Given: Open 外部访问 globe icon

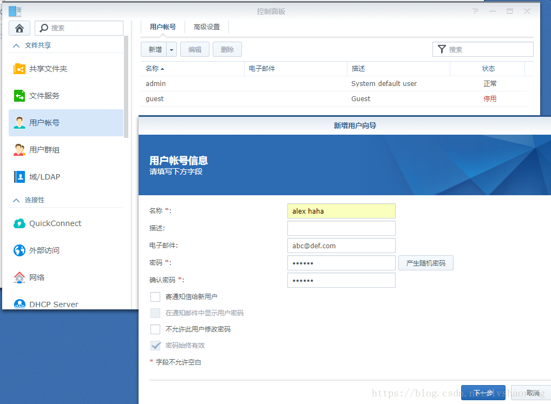Looking at the screenshot, I should click(19, 250).
